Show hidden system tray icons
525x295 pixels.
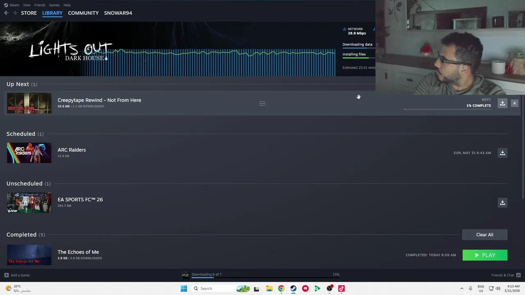click(461, 288)
